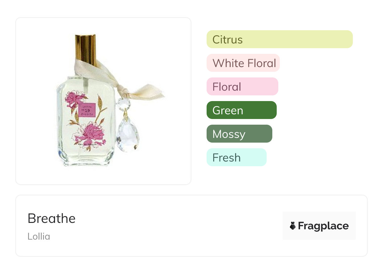
Task: Open the Breathe fragrance title
Action: point(52,218)
